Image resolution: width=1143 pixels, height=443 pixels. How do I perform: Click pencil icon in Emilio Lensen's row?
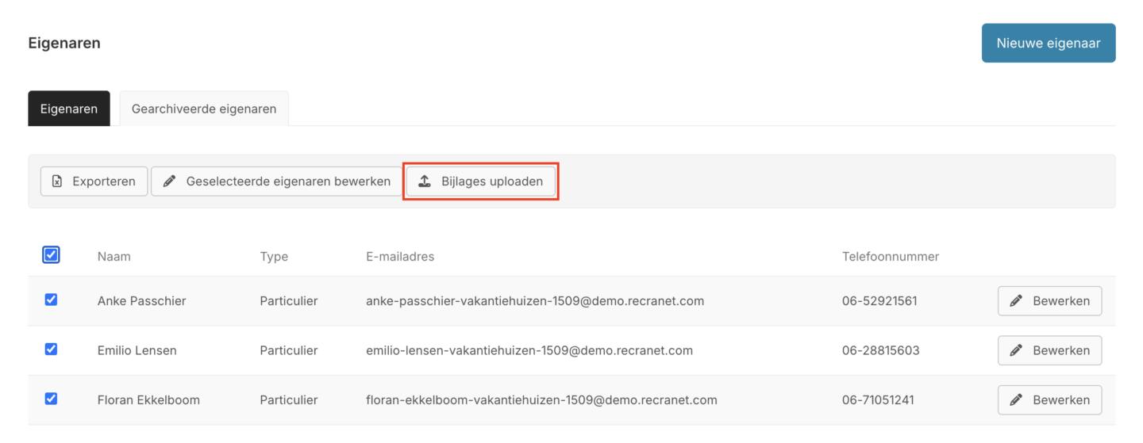[1016, 350]
